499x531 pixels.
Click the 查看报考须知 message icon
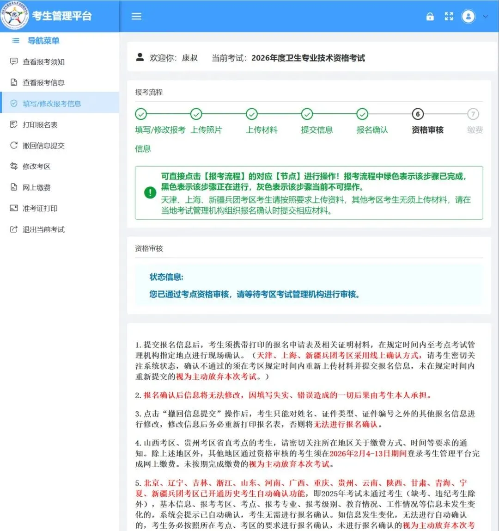14,62
